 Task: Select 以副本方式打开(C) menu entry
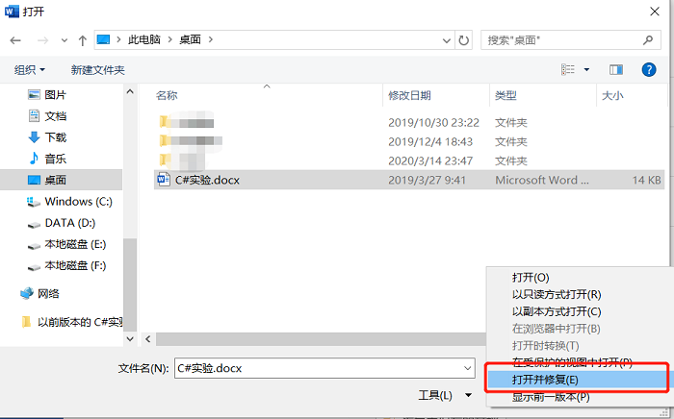tap(557, 311)
